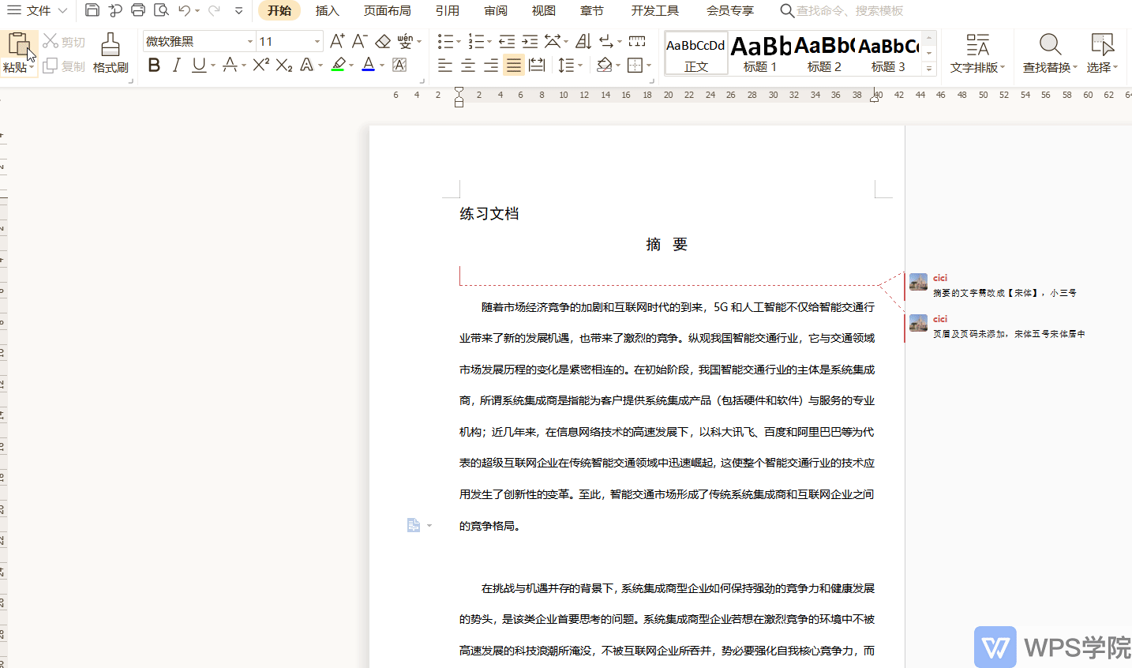This screenshot has width=1132, height=668.
Task: Click Output as PDF icon
Action: click(x=115, y=10)
